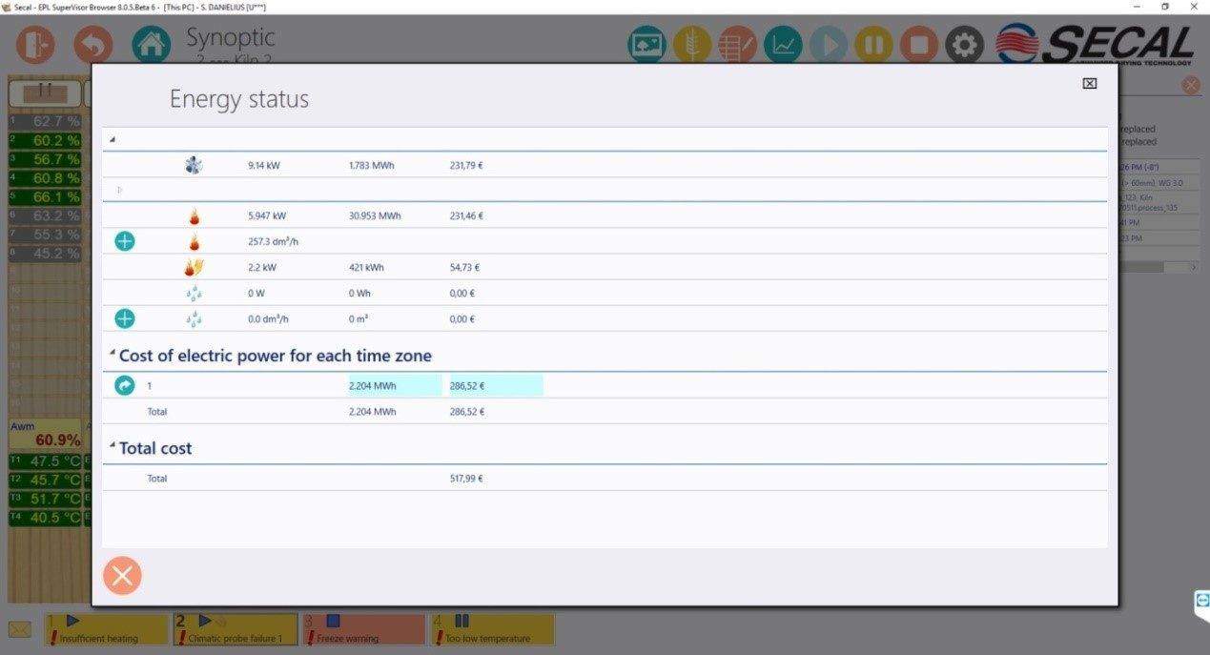Click the 421 kWh value

click(x=366, y=268)
